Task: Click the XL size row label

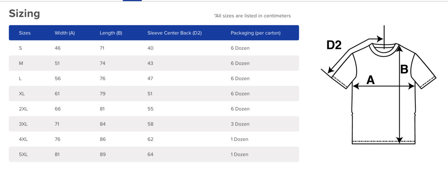Action: [22, 93]
